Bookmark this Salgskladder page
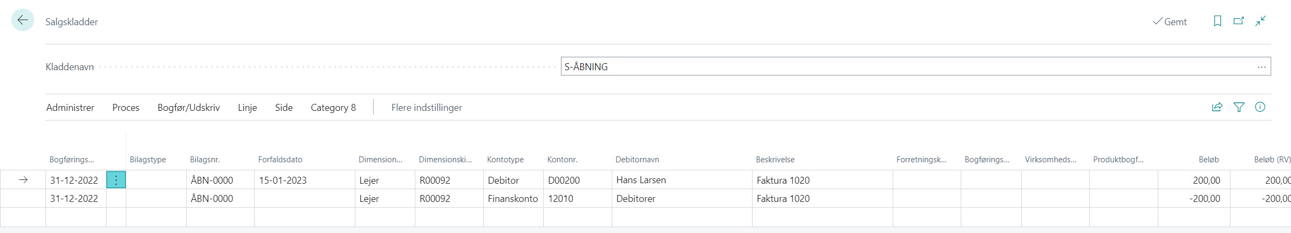 click(1217, 21)
